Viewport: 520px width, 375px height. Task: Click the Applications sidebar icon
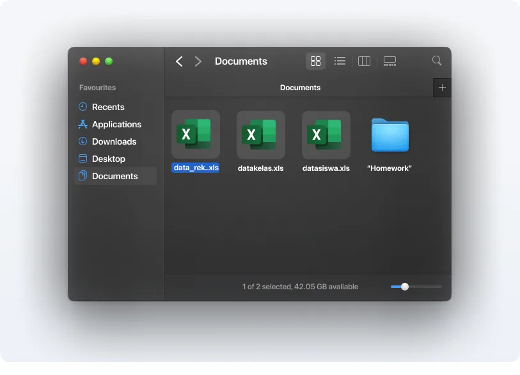coord(83,124)
